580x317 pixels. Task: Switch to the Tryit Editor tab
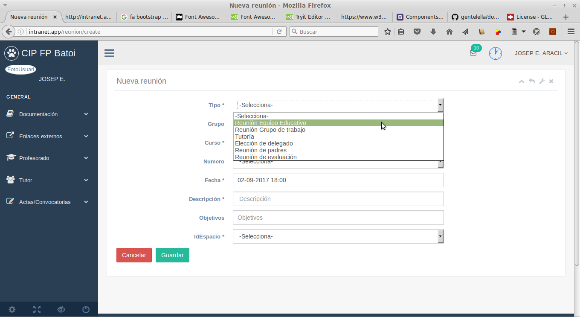tap(309, 17)
